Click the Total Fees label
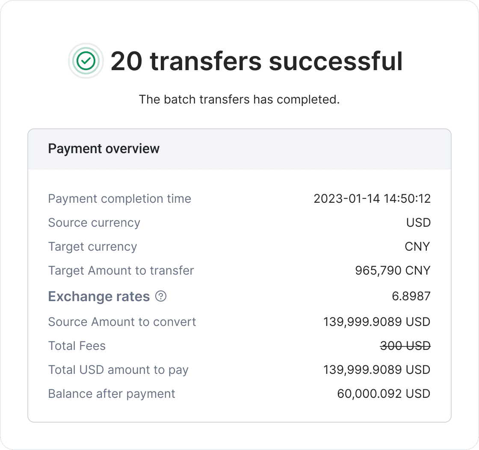The width and height of the screenshot is (479, 450). (x=77, y=346)
